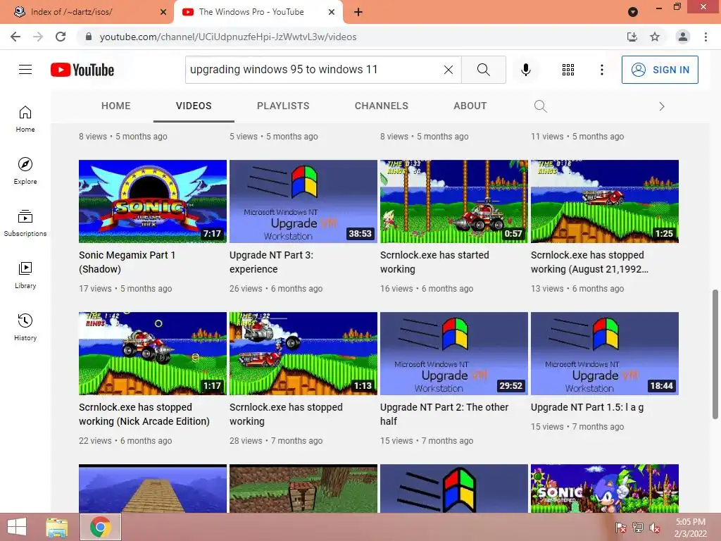
Task: Open Chrome three-dot menu
Action: point(706,37)
